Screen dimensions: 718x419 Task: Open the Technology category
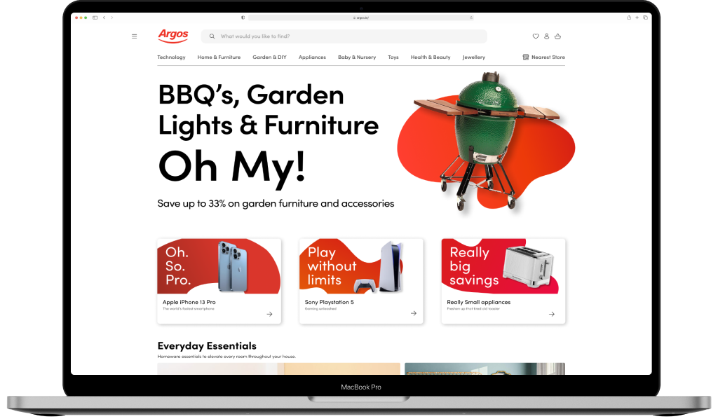[x=171, y=57]
